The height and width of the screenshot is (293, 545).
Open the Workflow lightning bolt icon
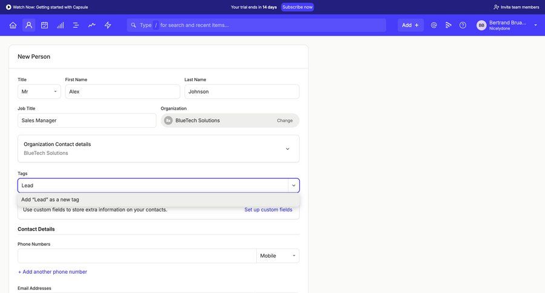click(108, 25)
